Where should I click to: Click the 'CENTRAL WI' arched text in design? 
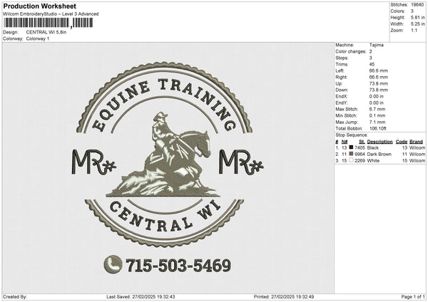[x=165, y=217]
